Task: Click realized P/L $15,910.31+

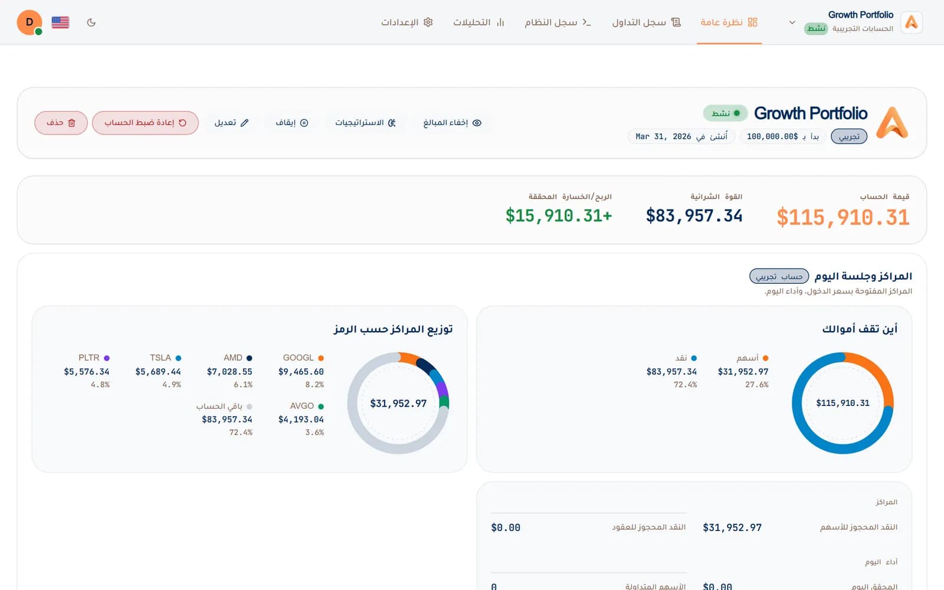Action: (x=559, y=215)
